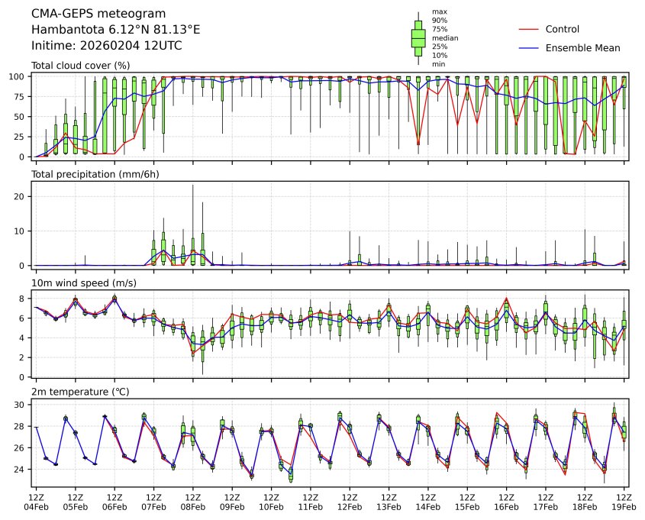Image resolution: width=645 pixels, height=520 pixels.
Task: Select the Total cloud cover panel title
Action: (80, 66)
